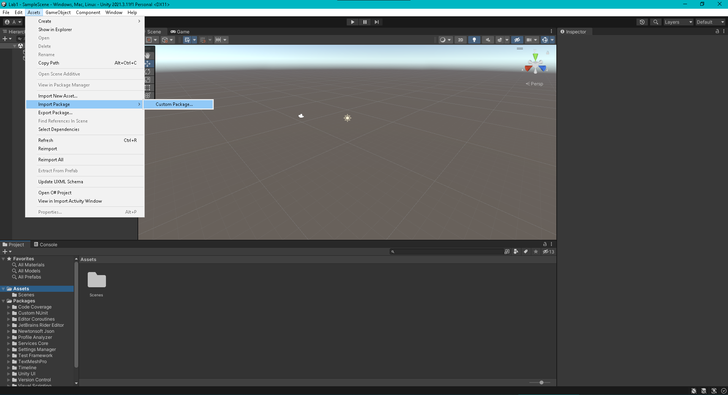Toggle the scene grid visibility button
This screenshot has width=728, height=395.
click(x=187, y=40)
